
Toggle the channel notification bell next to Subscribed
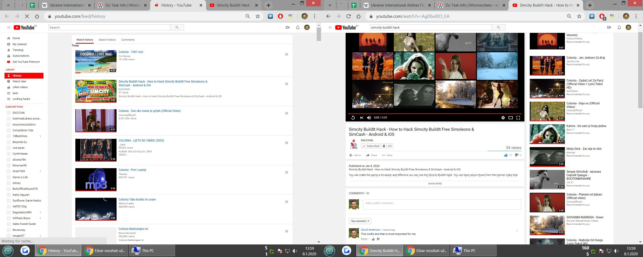[384, 146]
